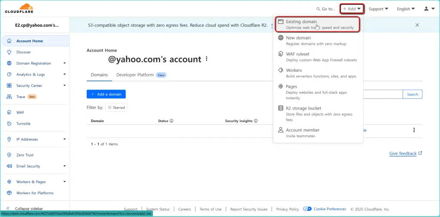Expand Workers & Pages submenu arrow
The height and width of the screenshot is (217, 440).
64,182
